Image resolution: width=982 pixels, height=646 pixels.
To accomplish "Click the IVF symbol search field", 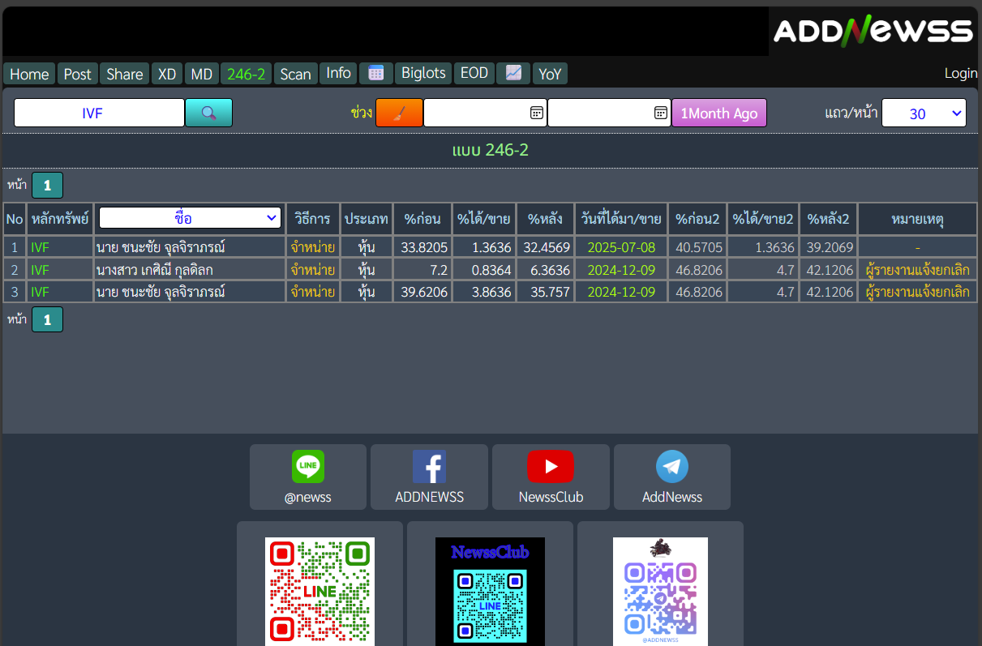I will pos(99,113).
